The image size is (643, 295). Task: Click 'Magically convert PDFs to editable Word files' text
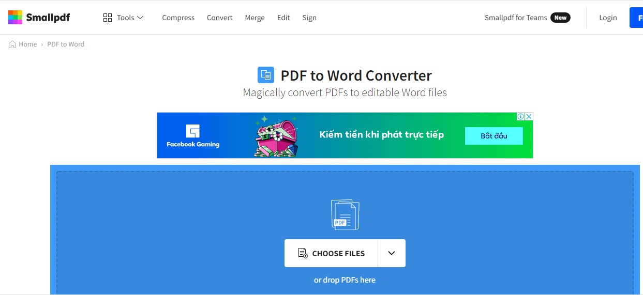click(x=345, y=92)
